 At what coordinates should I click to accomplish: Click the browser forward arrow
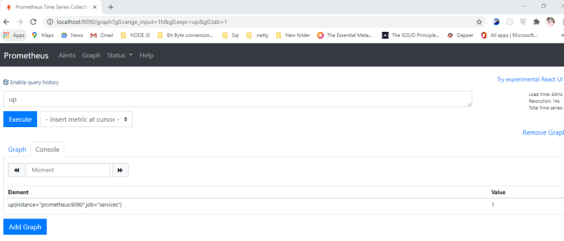(20, 22)
